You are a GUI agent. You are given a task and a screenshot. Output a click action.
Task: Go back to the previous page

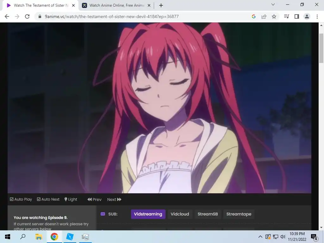pos(7,16)
